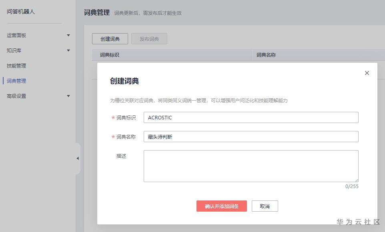Expand the 运营面板 dropdown arrow

pos(68,36)
